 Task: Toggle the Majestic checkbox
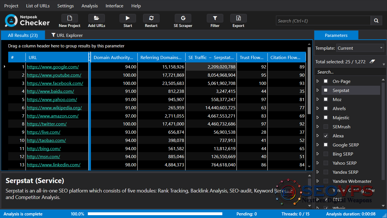[326, 118]
